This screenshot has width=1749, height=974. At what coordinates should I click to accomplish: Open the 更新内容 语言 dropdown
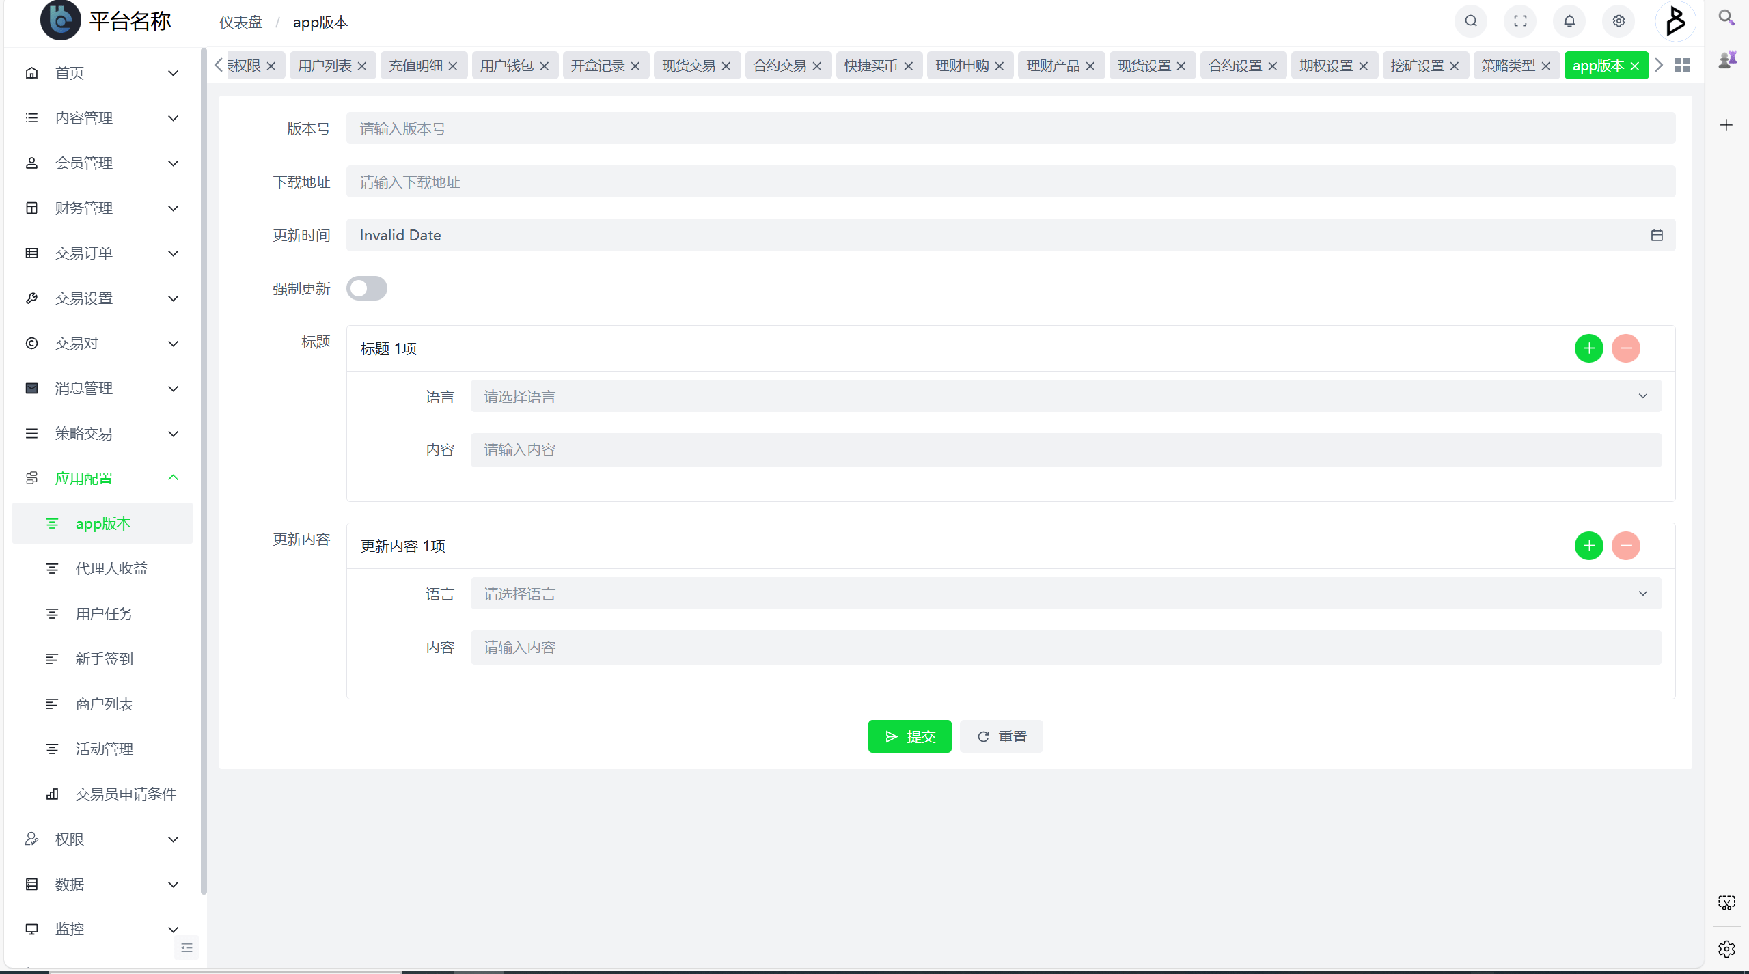click(1065, 594)
